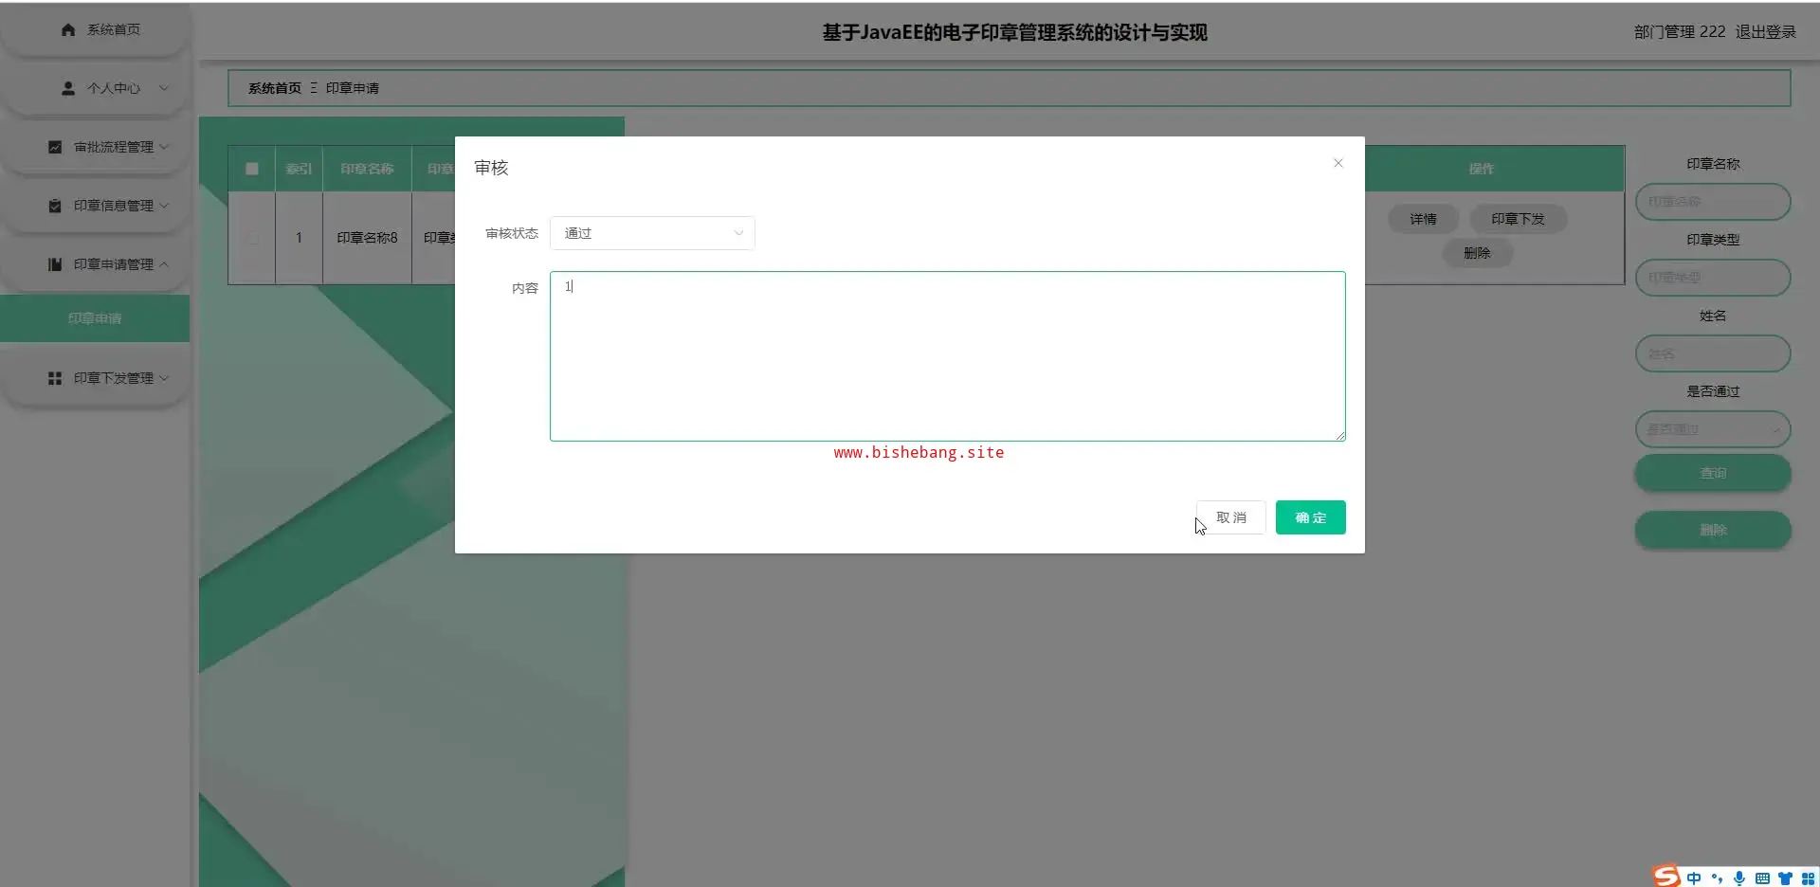
Task: Click the Sogou input method S logo
Action: 1666,877
